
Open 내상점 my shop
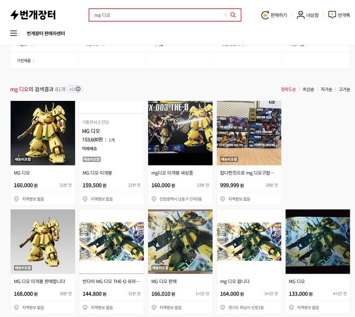point(307,15)
